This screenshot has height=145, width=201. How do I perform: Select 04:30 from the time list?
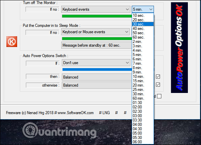coord(143,129)
